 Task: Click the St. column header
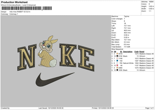(121, 52)
